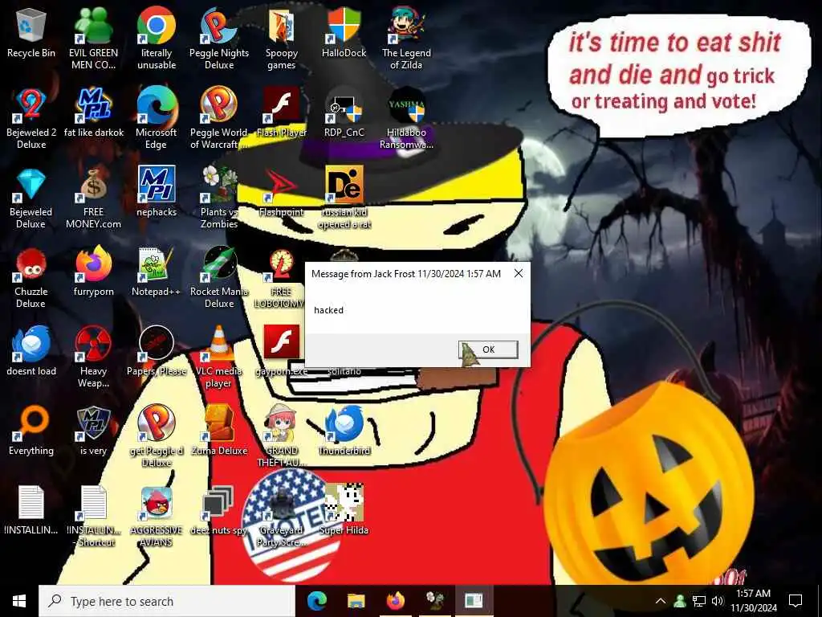
Task: Launch Super Hilda shortcut
Action: 344,510
